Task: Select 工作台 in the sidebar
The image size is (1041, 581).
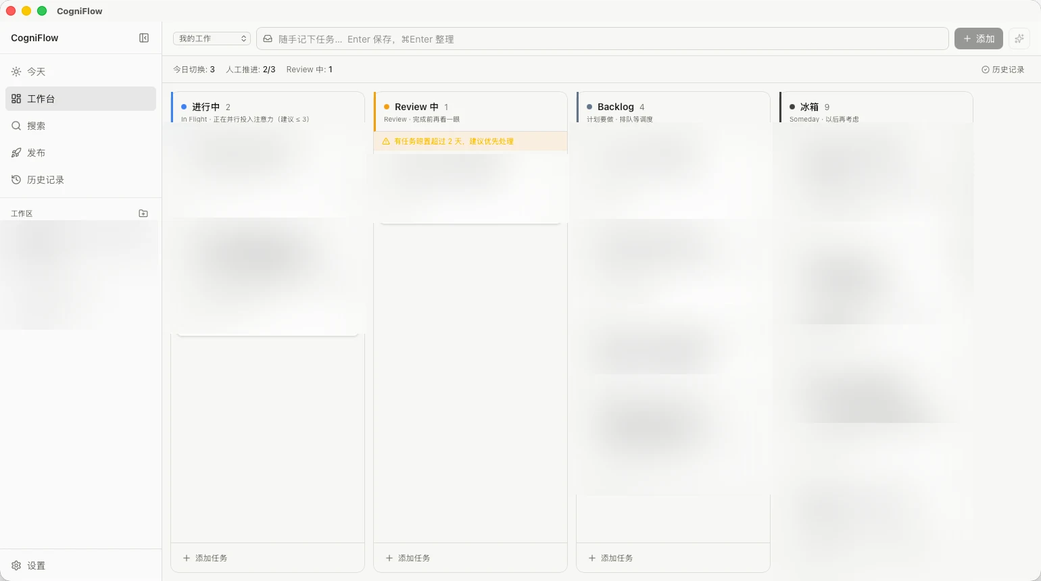Action: coord(80,99)
